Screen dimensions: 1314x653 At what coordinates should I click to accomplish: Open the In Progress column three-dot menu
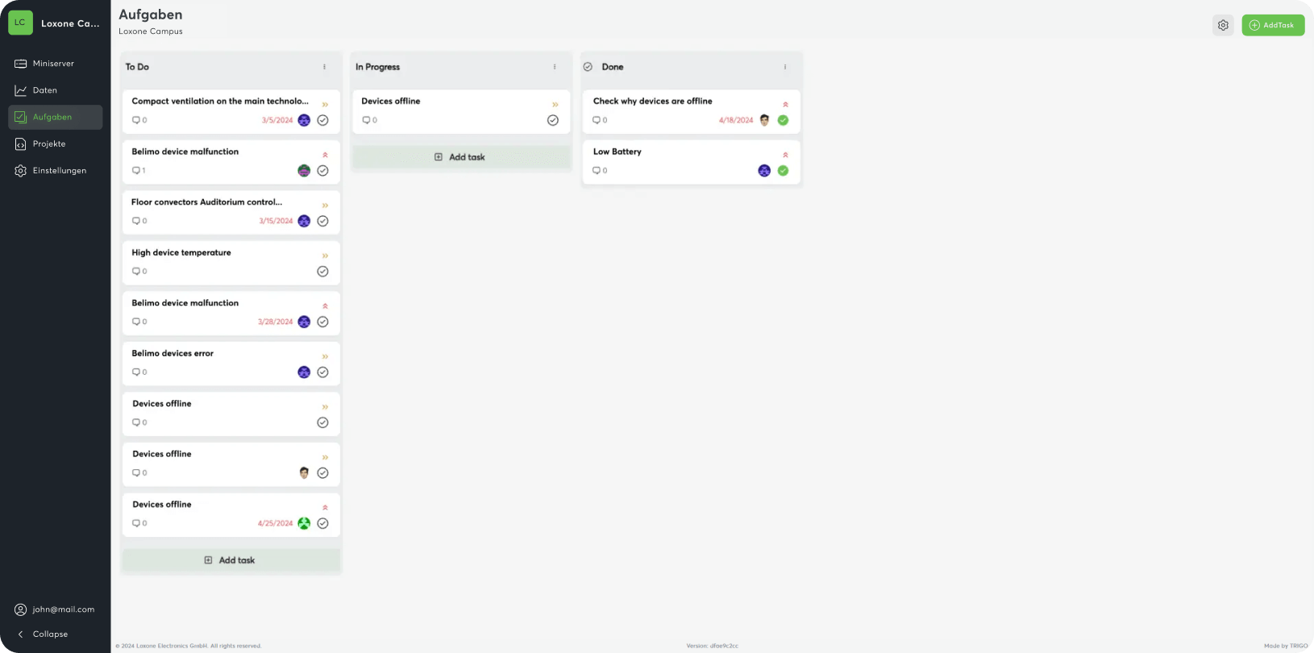pos(555,67)
